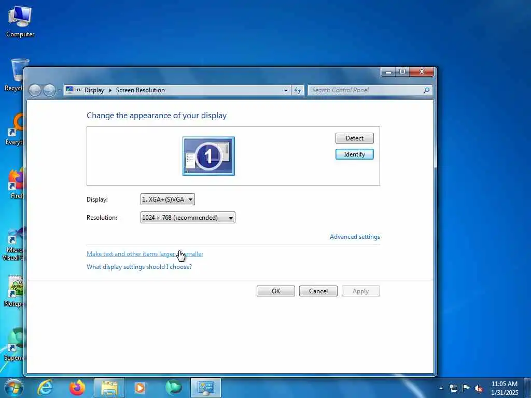The height and width of the screenshot is (398, 531).
Task: Show hidden tray icons arrow
Action: pos(441,388)
